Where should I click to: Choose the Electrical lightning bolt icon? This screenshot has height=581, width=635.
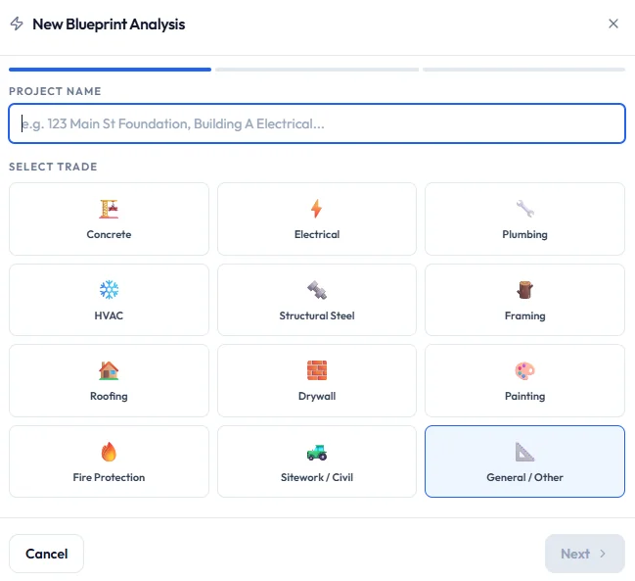coord(317,209)
